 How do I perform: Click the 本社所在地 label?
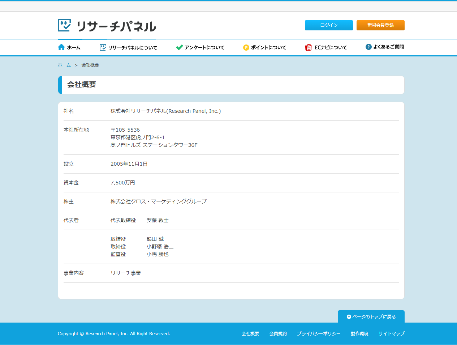pyautogui.click(x=76, y=130)
